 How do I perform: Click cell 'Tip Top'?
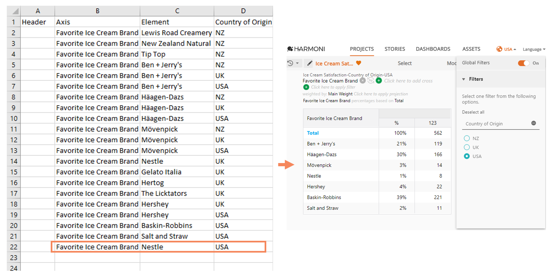(x=177, y=54)
